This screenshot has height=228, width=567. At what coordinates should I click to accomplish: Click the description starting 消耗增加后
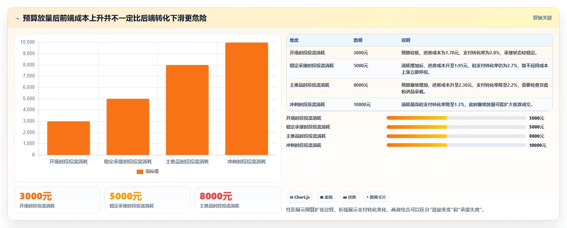(475, 69)
